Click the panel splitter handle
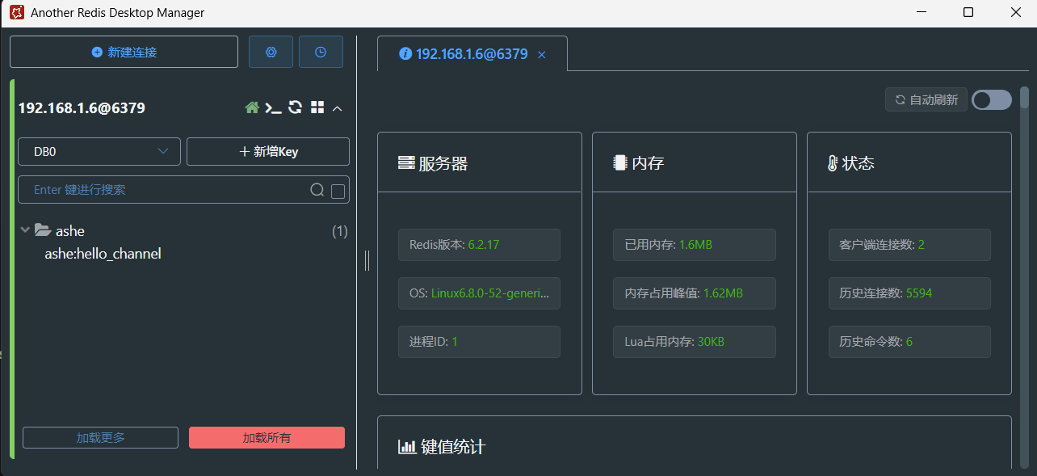This screenshot has height=476, width=1037. 367,260
